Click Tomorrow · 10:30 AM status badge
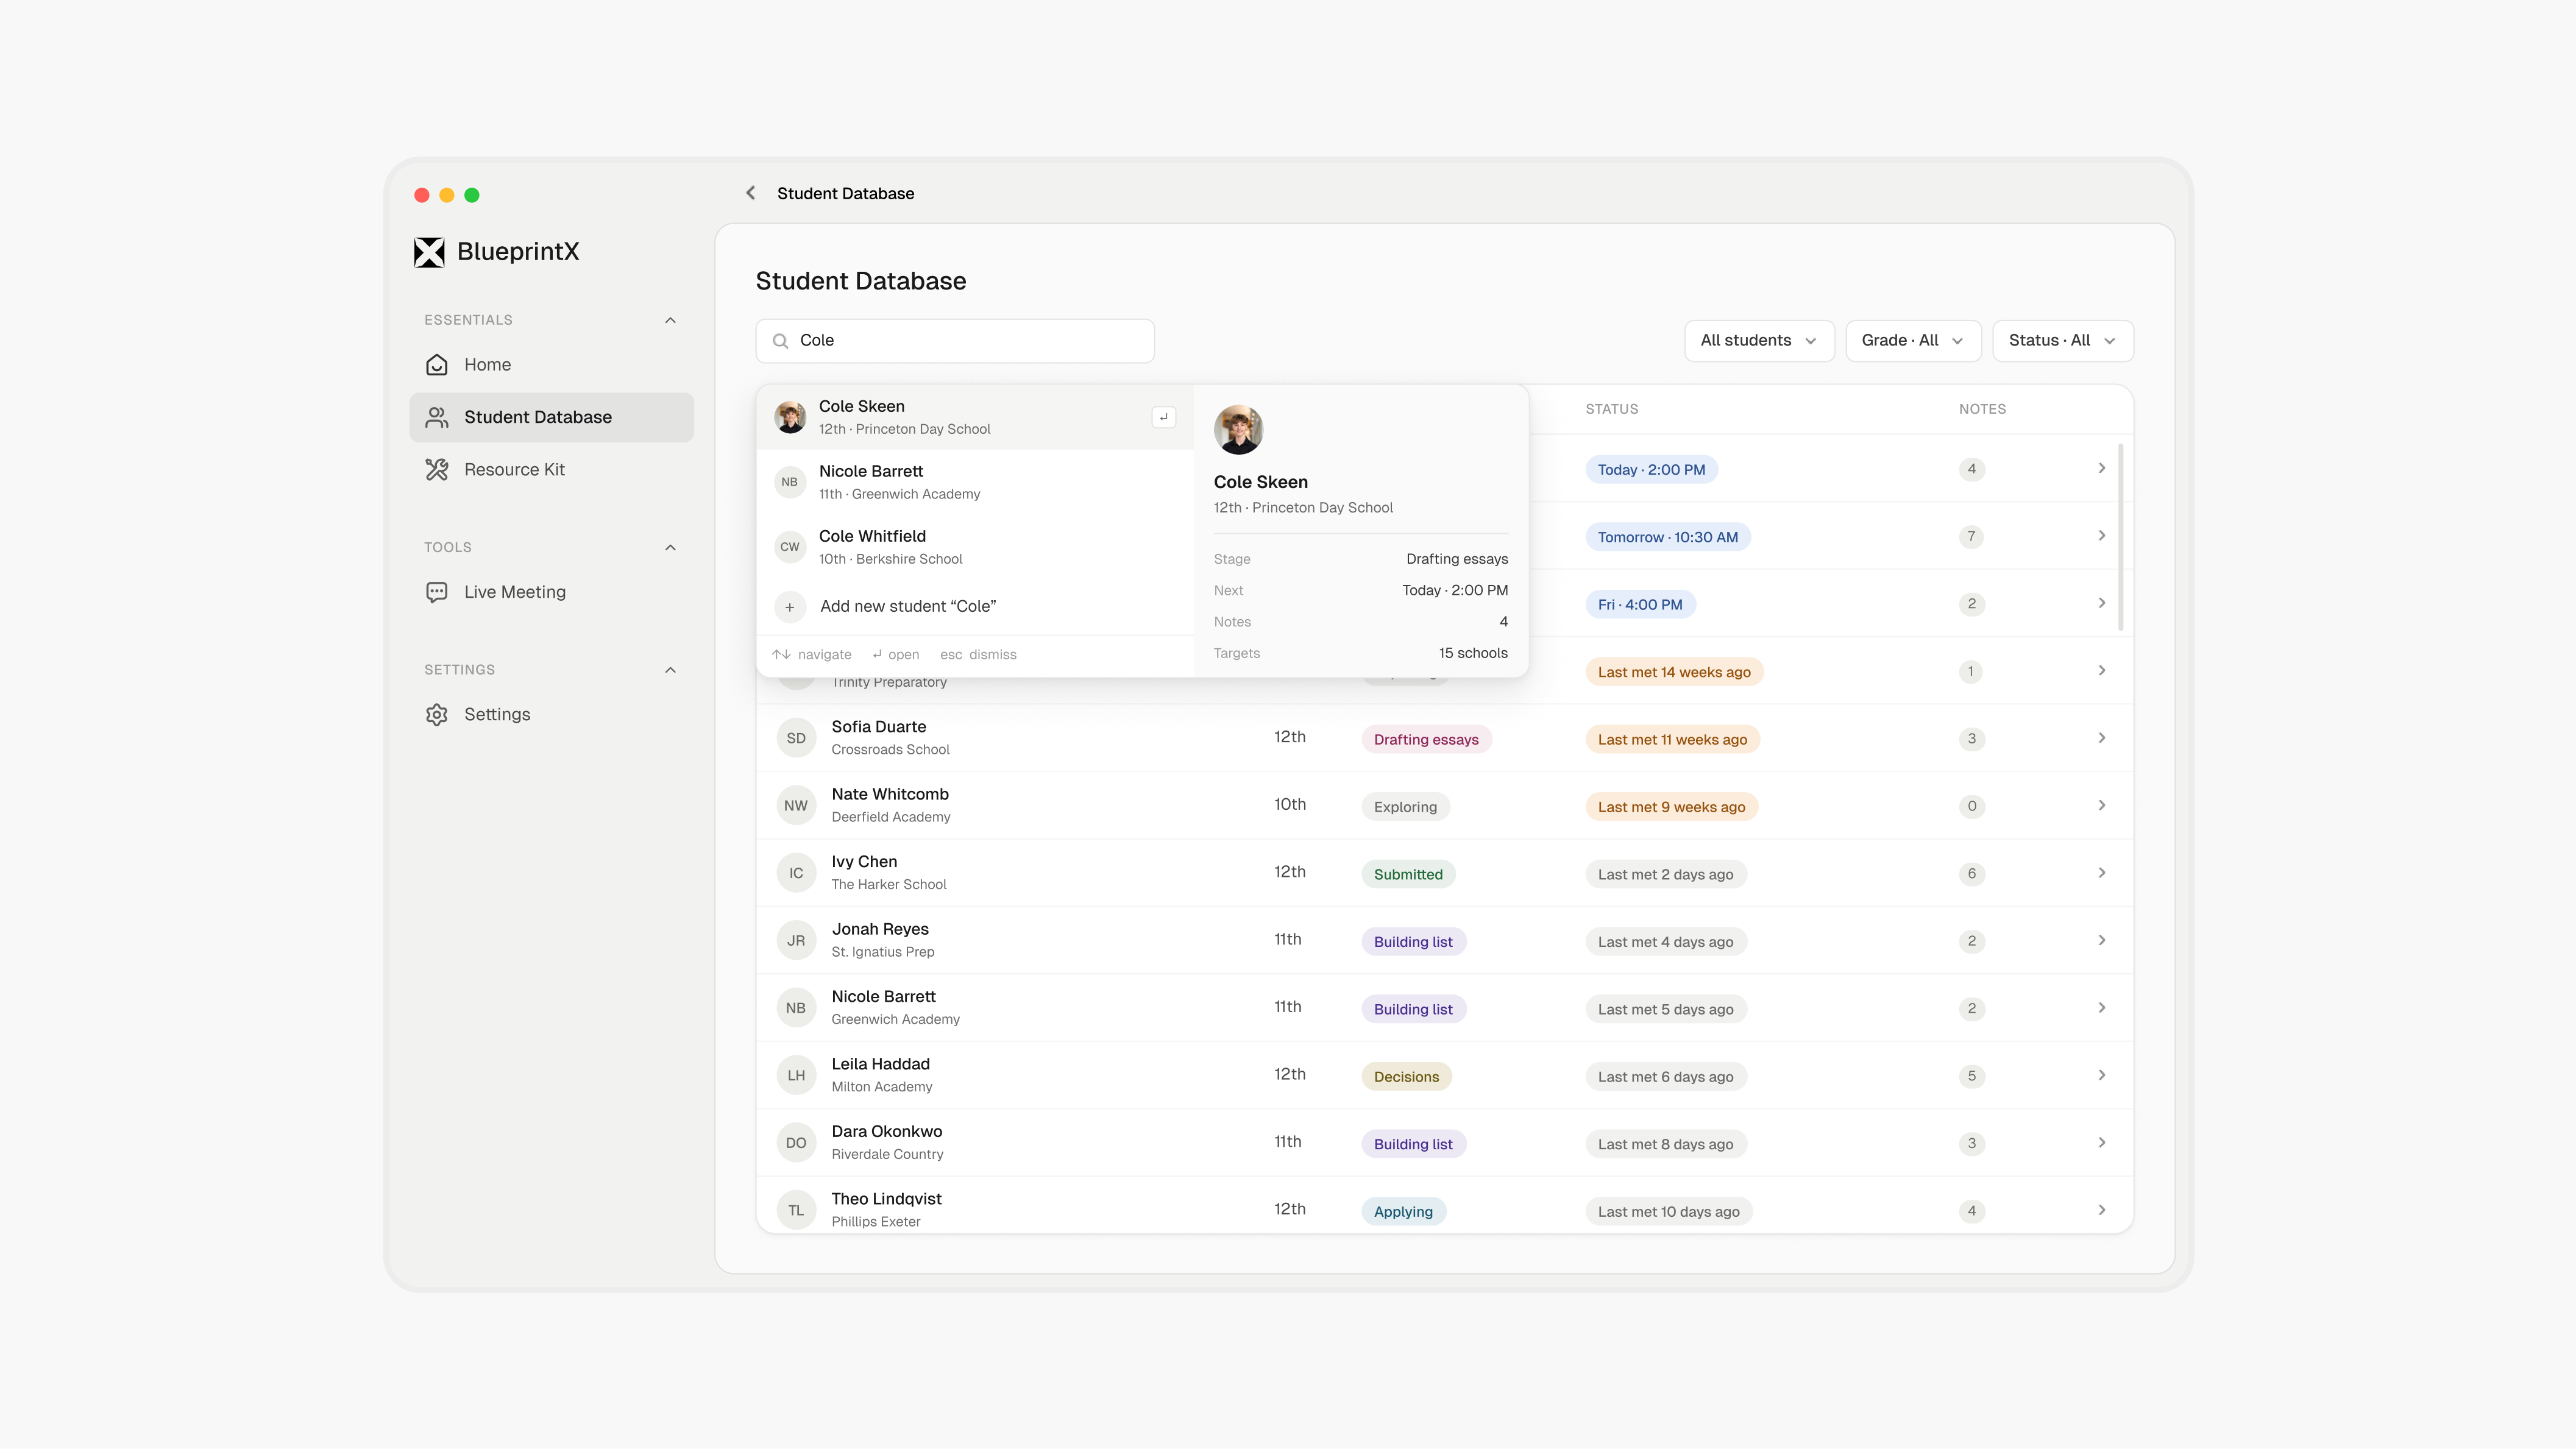2576x1449 pixels. (x=1667, y=537)
